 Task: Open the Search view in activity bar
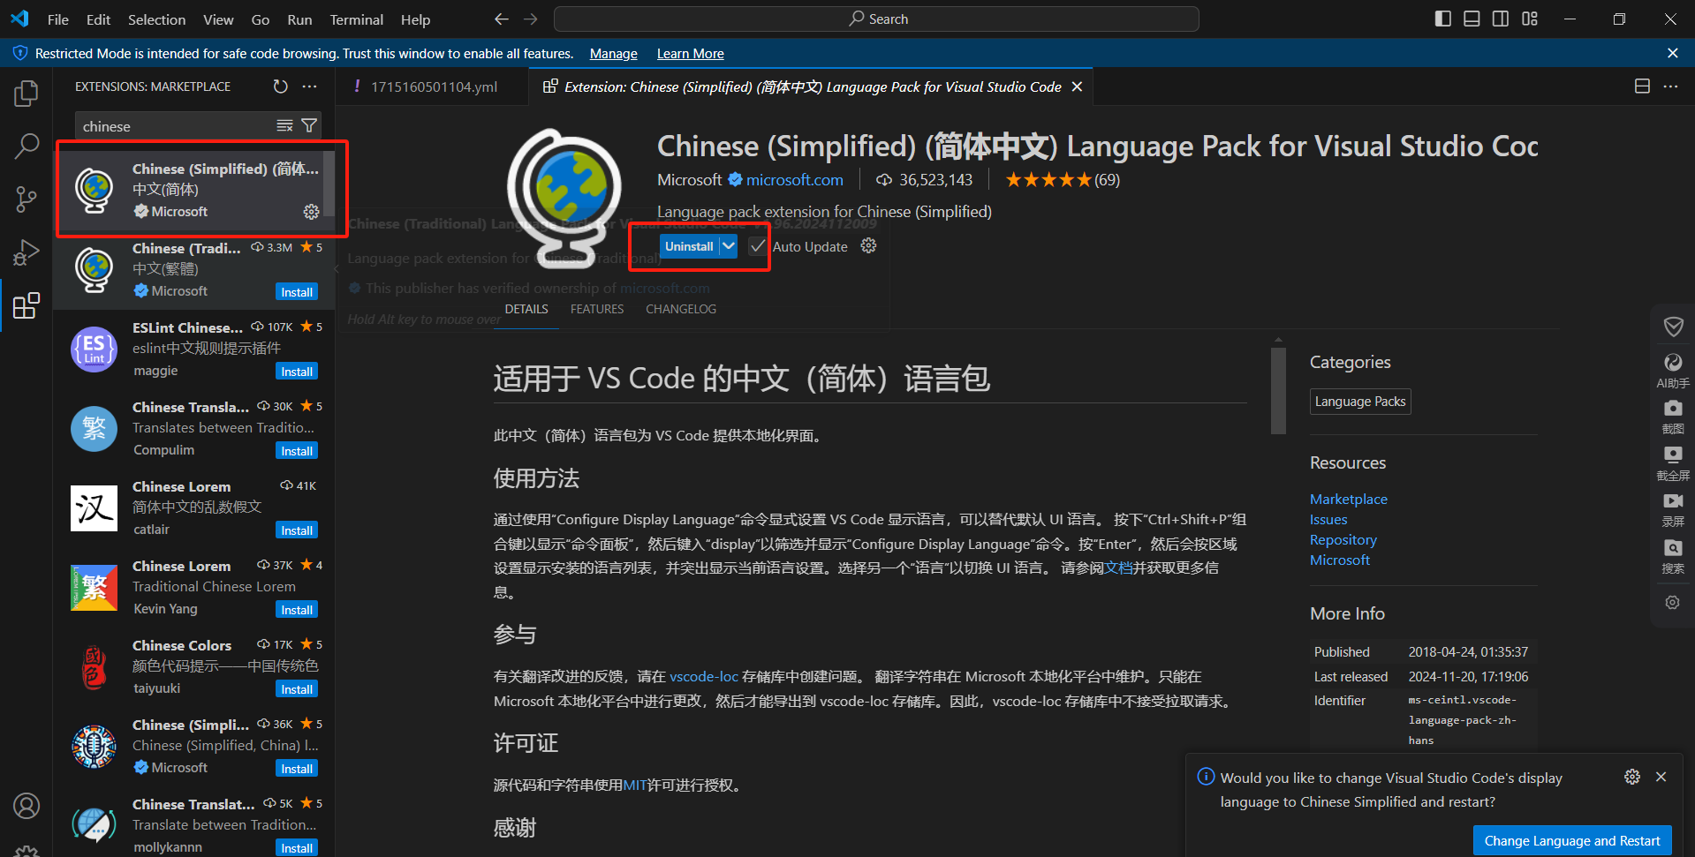click(x=26, y=147)
